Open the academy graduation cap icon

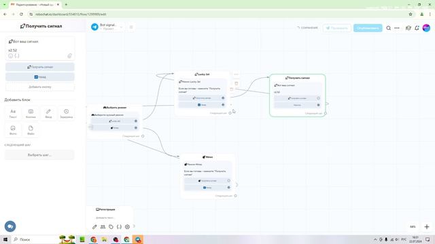pos(408,28)
